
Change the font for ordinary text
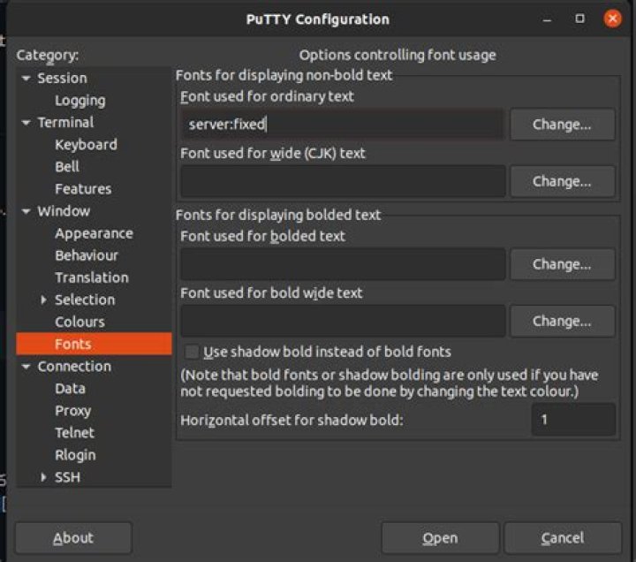pos(562,125)
